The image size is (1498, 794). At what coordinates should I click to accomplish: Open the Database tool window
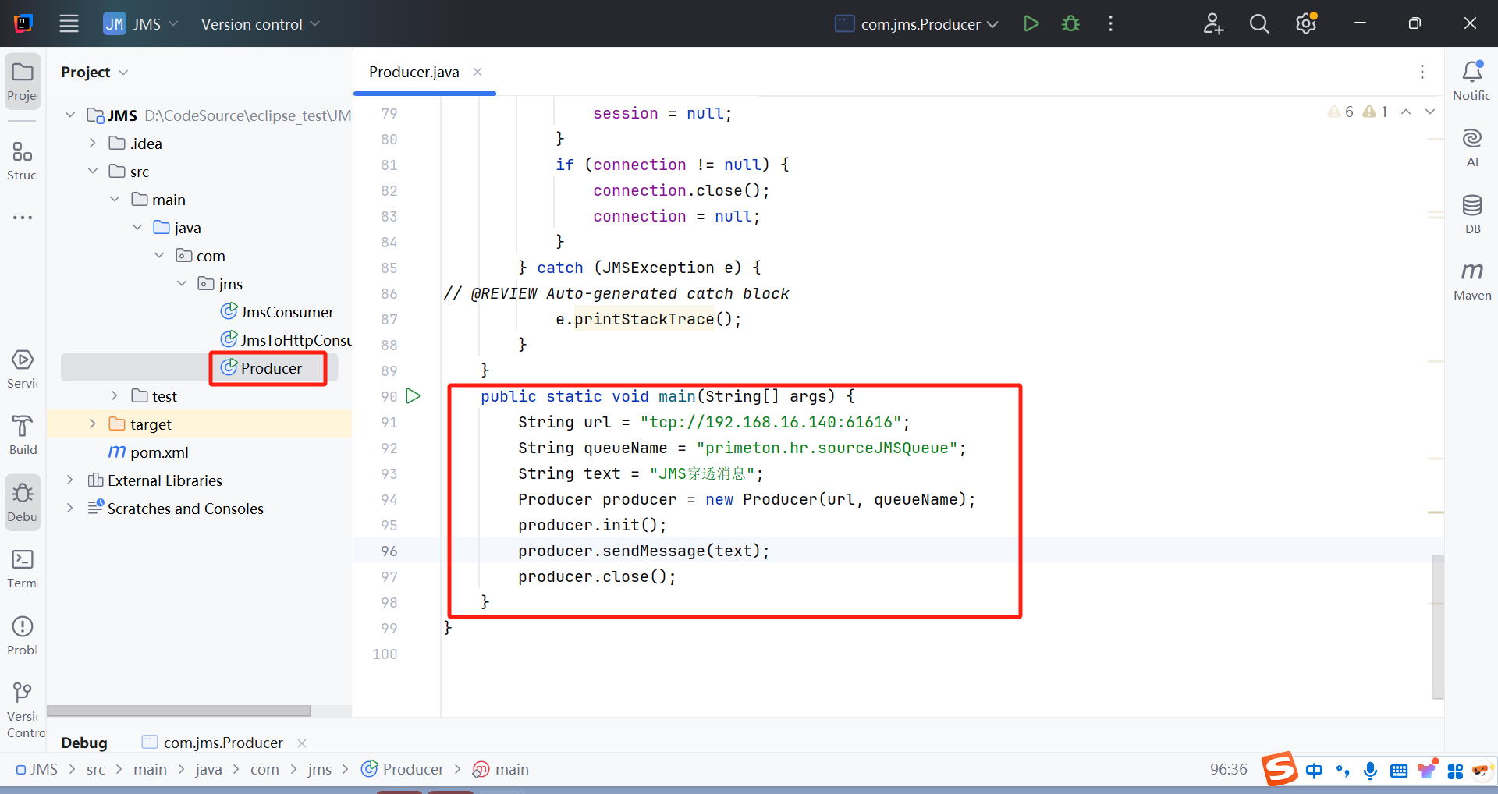tap(1471, 214)
